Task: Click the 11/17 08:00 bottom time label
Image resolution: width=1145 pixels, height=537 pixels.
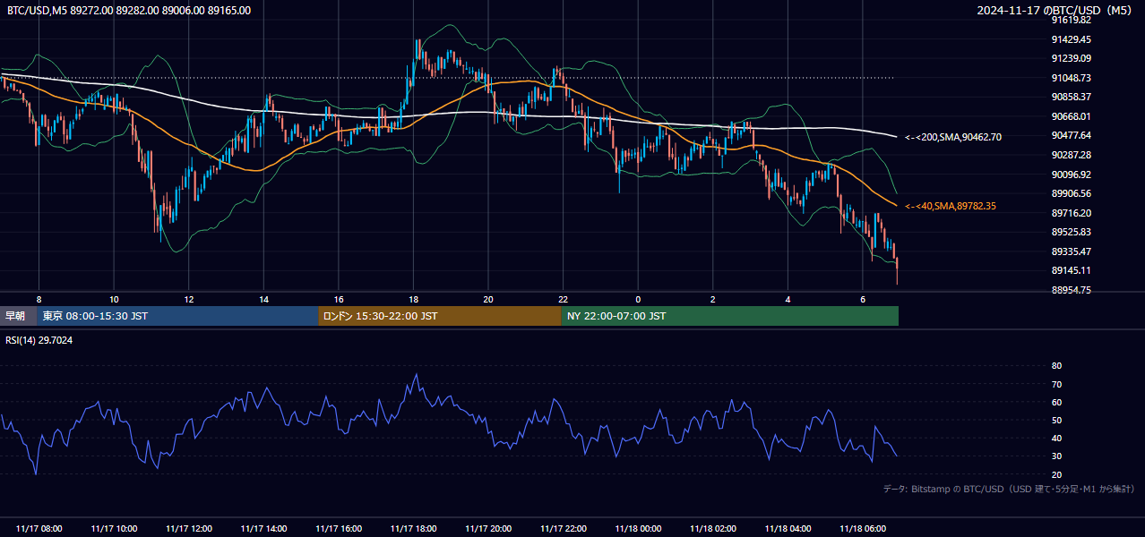Action: 39,529
